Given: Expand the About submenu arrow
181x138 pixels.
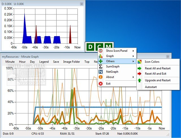Looking at the screenshot, I should (x=133, y=77).
